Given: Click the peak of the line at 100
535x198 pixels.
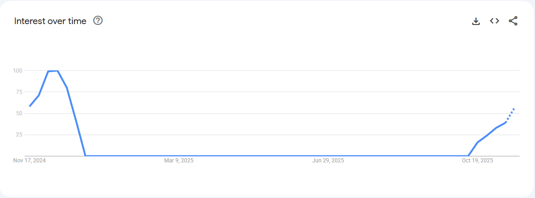Looking at the screenshot, I should pos(53,71).
